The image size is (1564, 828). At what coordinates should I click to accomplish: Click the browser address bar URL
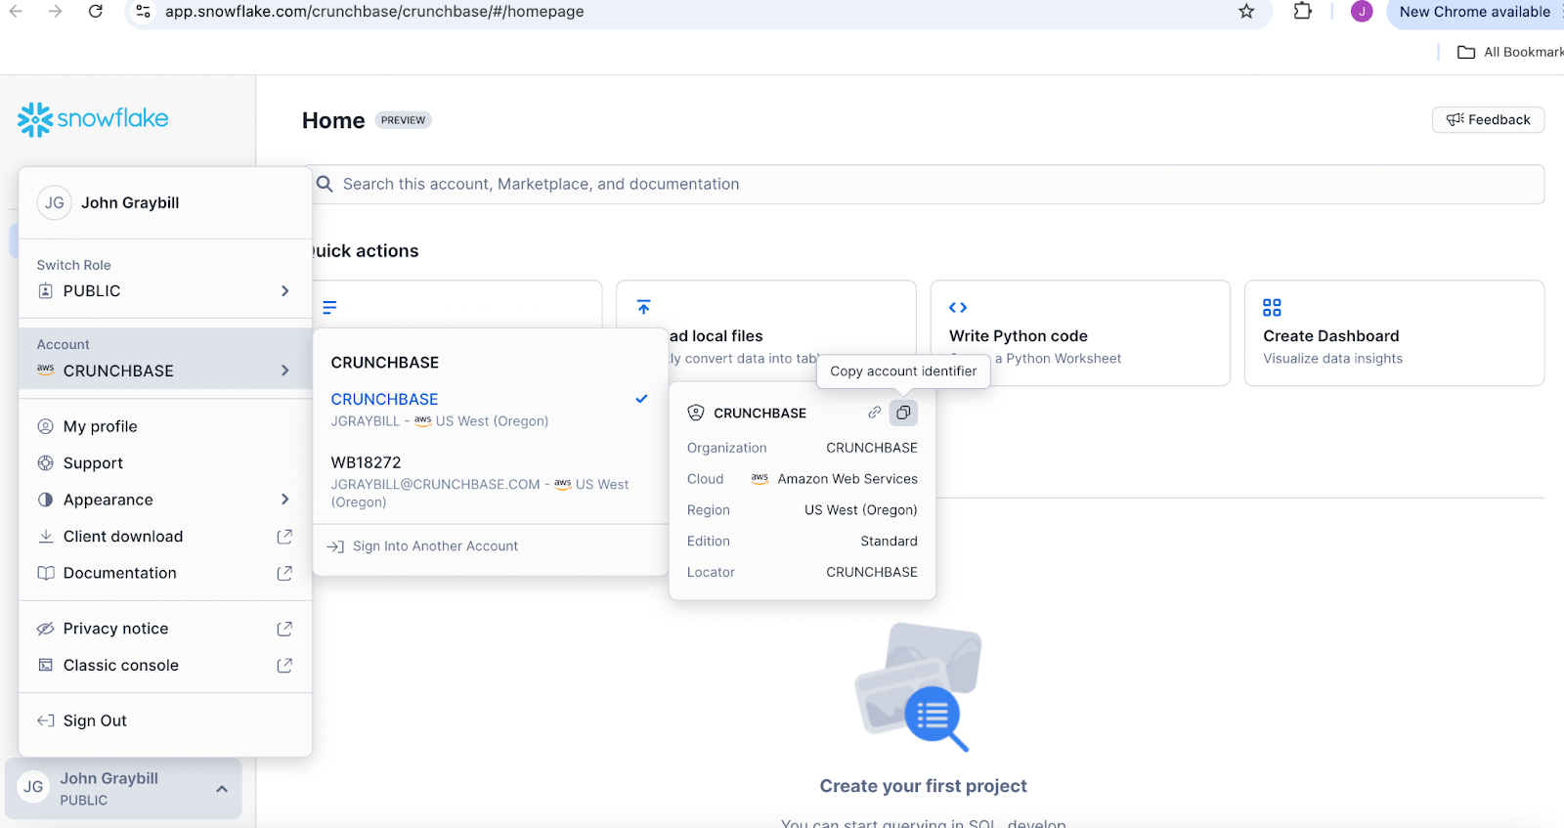tap(374, 12)
